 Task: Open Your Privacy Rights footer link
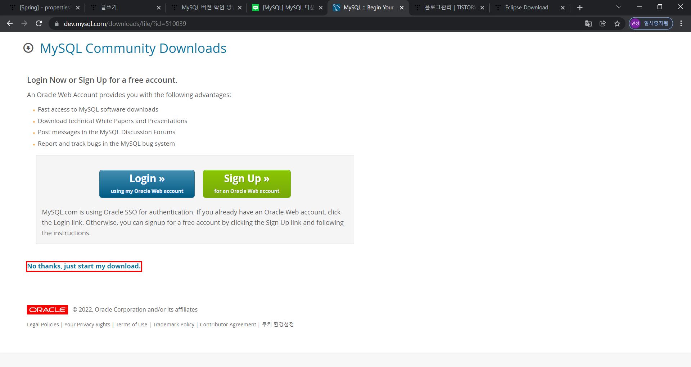point(87,325)
